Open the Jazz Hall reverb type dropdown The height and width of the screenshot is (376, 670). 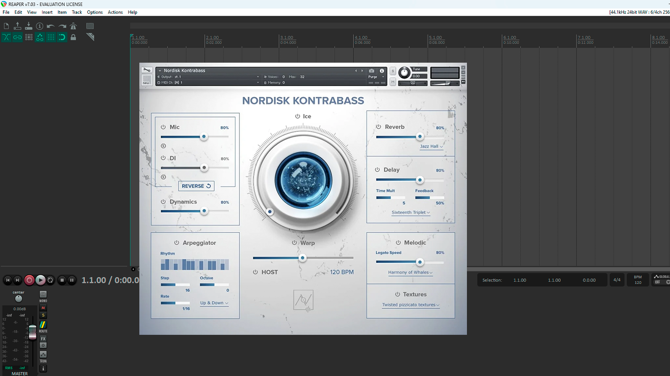pyautogui.click(x=432, y=146)
